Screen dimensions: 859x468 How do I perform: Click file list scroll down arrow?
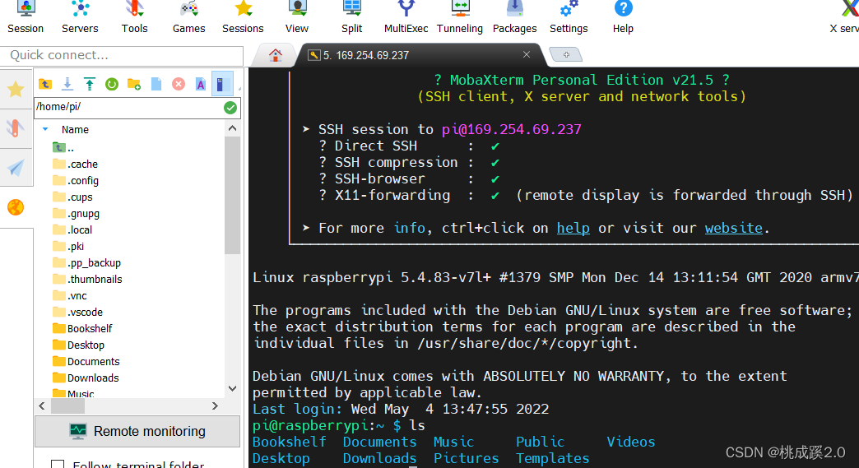232,388
